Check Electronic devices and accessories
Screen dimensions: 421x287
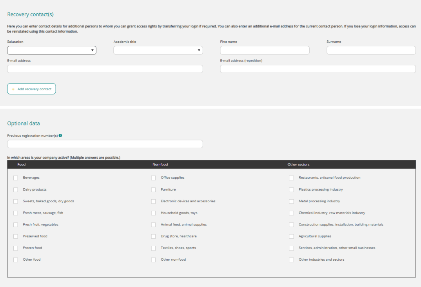(154, 202)
